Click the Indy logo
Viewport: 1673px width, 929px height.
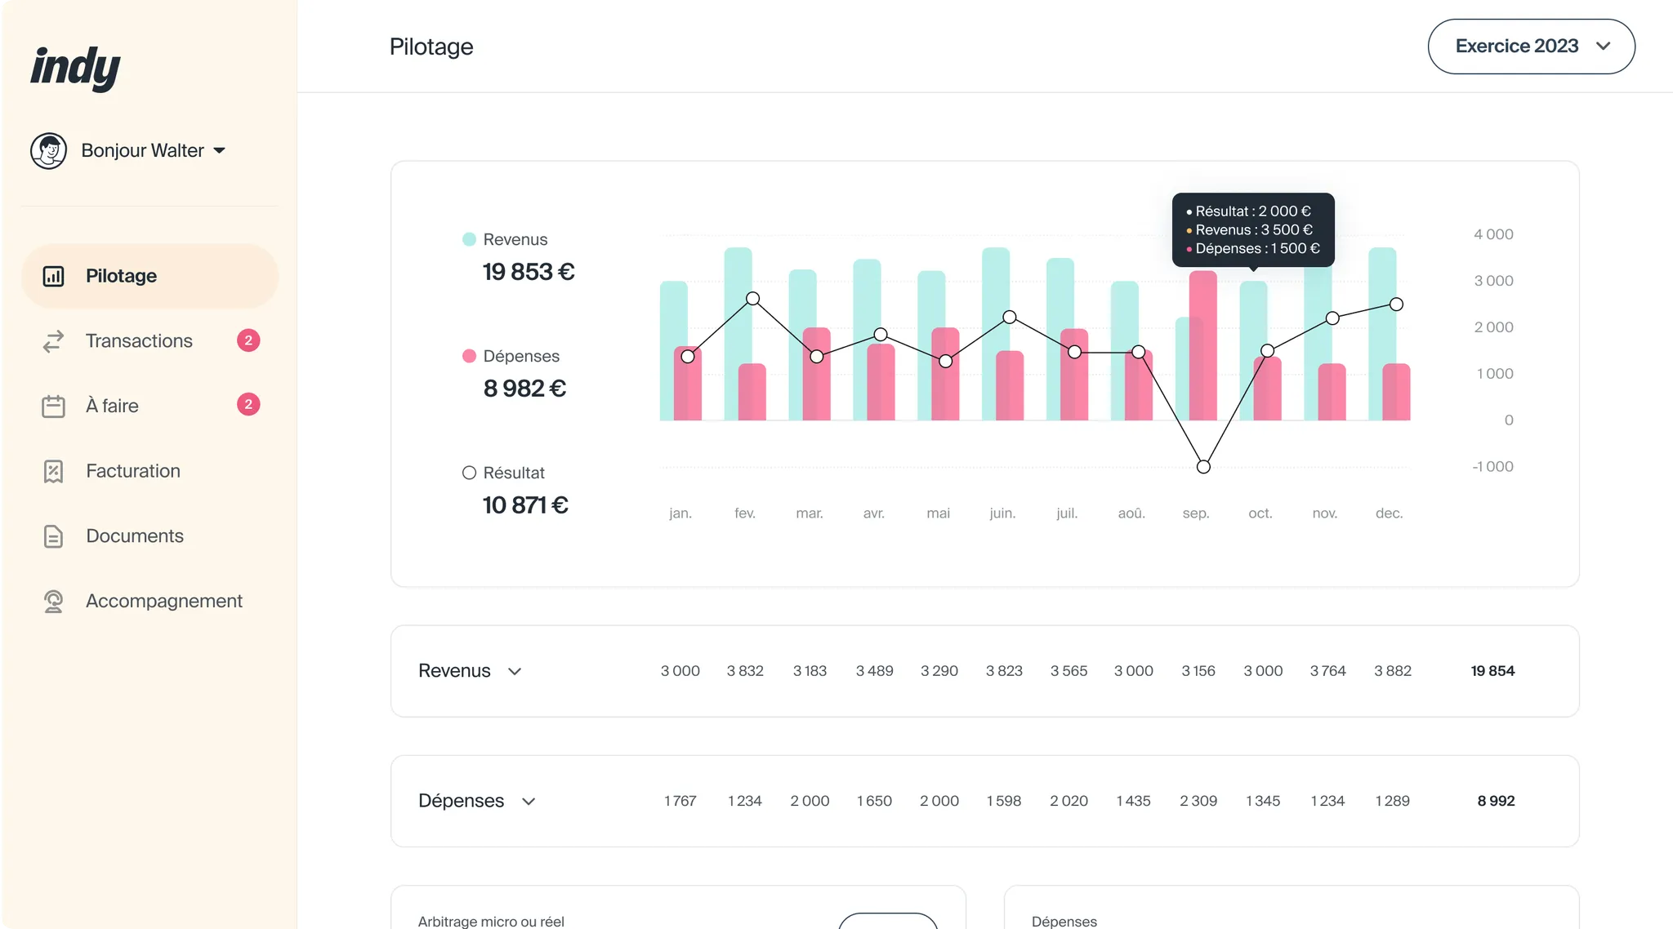(x=75, y=69)
